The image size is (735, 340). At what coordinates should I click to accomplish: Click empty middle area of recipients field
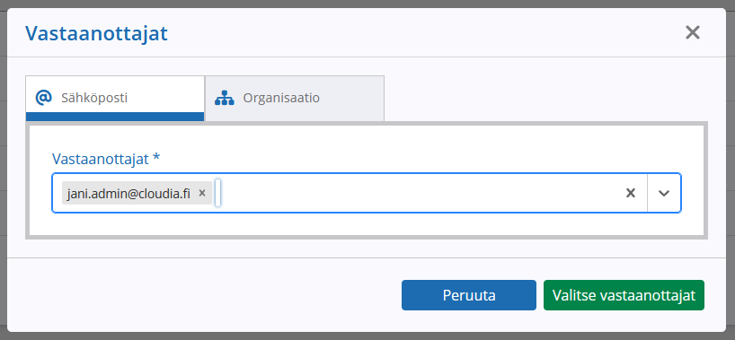point(422,193)
